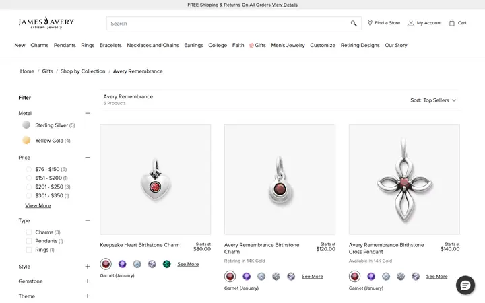
Task: Choose purple stone on Birthstone Cross Pendant
Action: [371, 277]
